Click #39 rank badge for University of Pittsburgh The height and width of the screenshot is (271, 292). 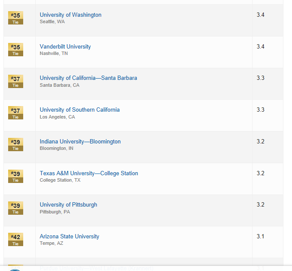(15, 208)
